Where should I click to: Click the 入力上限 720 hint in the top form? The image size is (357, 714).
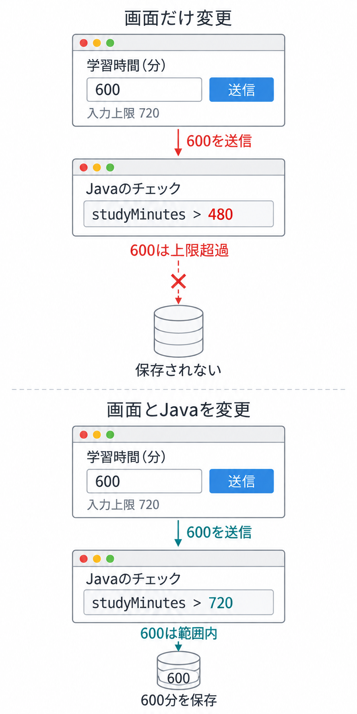[123, 113]
